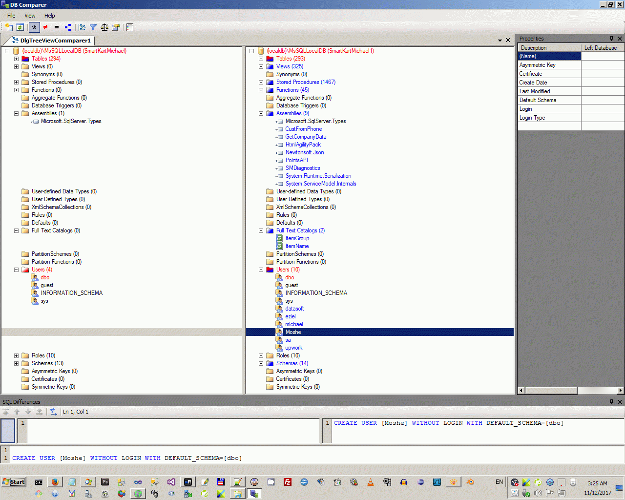
Task: Click the Tables (294) folder icon
Action: coord(25,59)
